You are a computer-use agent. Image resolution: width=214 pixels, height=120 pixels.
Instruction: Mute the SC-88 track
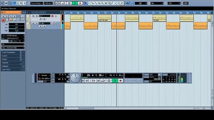[33, 23]
